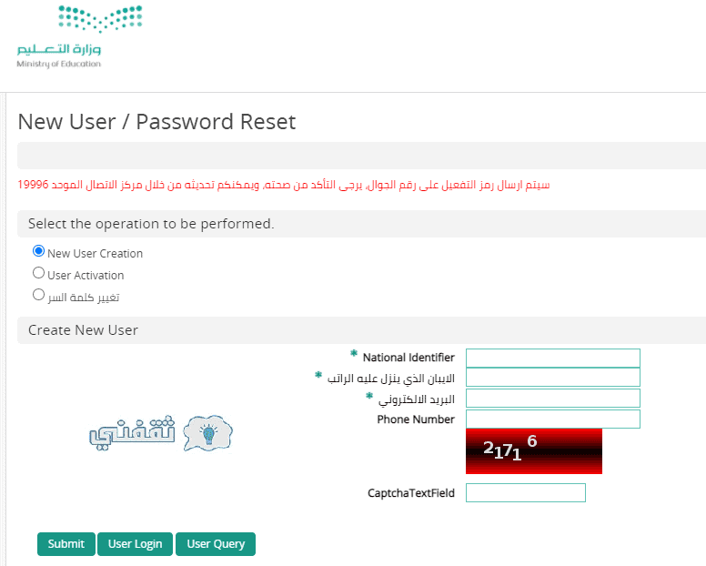Click the lightbulb speech-bubble watermark icon
The height and width of the screenshot is (566, 706).
(208, 433)
